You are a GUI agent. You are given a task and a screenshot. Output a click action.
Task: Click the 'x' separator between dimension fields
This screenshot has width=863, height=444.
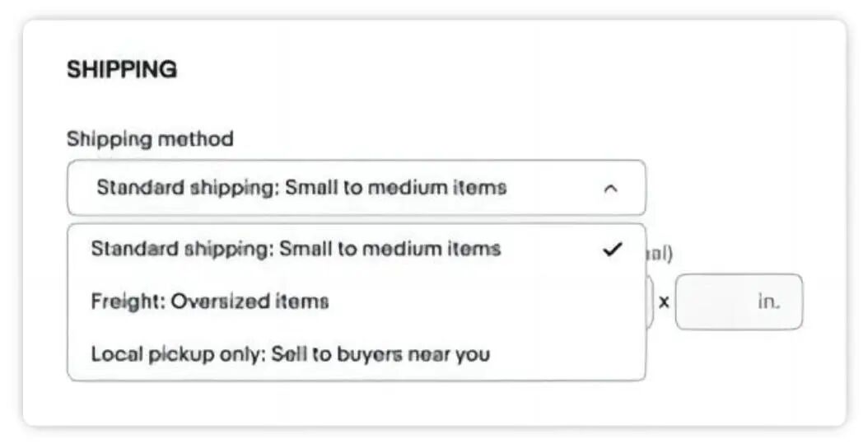pyautogui.click(x=664, y=302)
